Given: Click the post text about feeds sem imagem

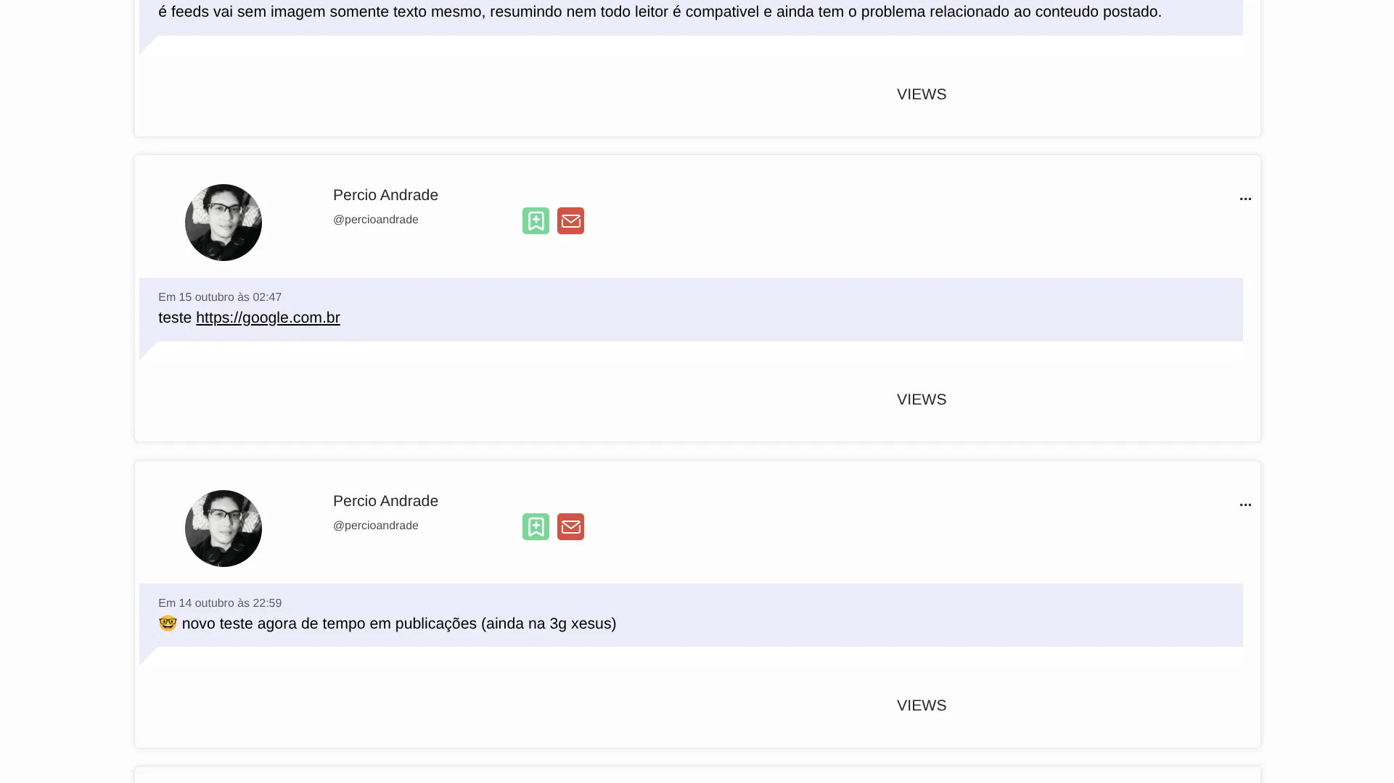Looking at the screenshot, I should click(660, 12).
